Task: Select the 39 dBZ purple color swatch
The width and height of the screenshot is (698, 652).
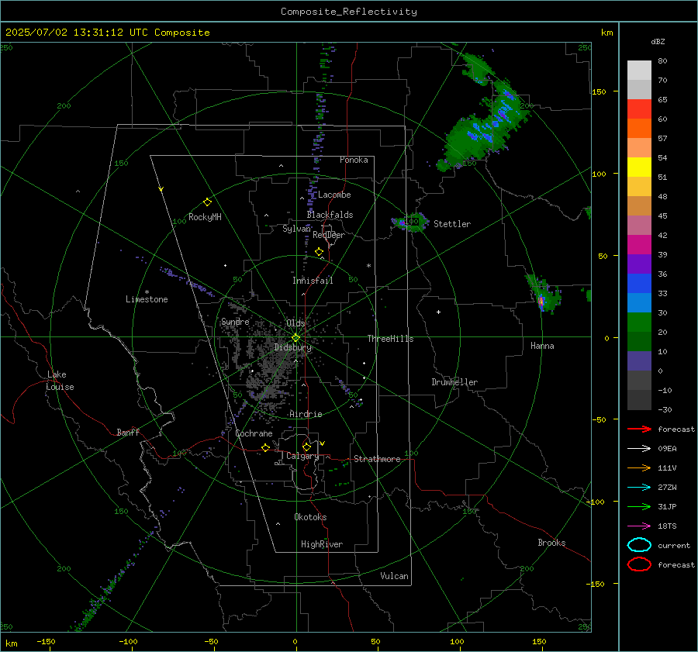Action: (639, 264)
